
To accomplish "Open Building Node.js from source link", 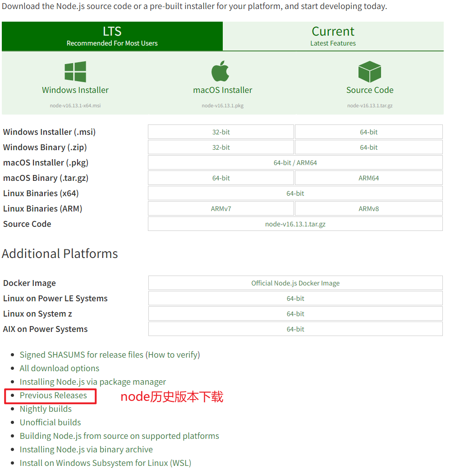I will [x=119, y=436].
